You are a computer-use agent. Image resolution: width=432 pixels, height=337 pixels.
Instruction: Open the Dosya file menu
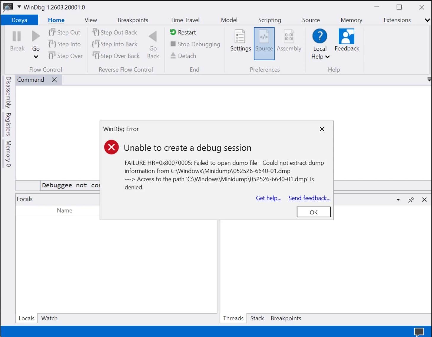click(19, 20)
